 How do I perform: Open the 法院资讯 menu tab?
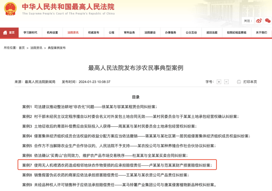click(73, 33)
